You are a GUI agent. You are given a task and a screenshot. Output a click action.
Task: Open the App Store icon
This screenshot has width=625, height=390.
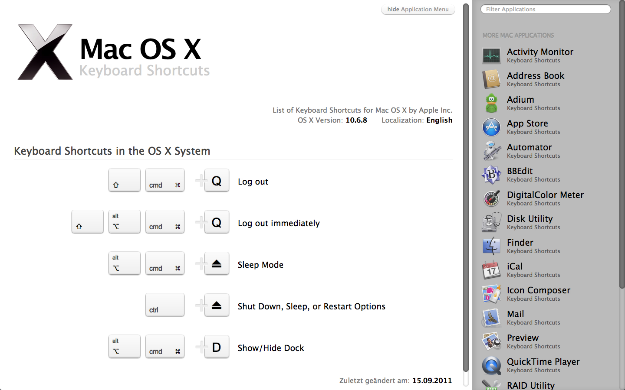tap(491, 127)
